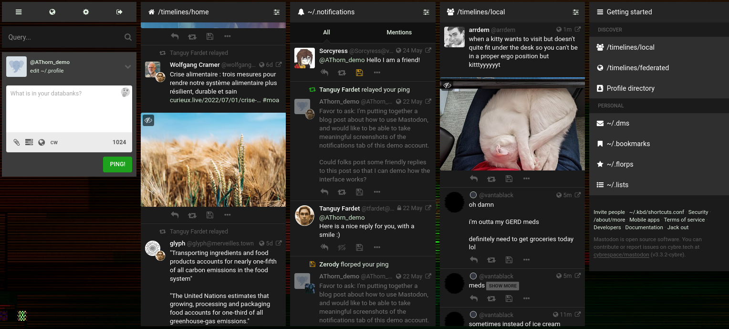Open ~/.florps favourites
Viewport: 729px width, 329px height.
[x=659, y=164]
